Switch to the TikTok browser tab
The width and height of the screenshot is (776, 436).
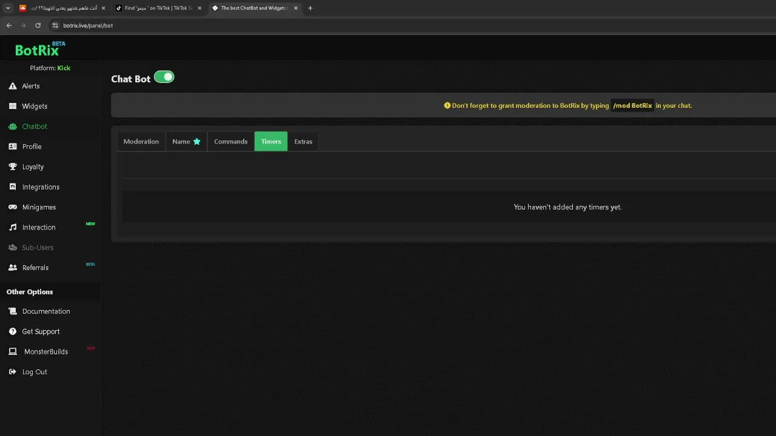[159, 8]
